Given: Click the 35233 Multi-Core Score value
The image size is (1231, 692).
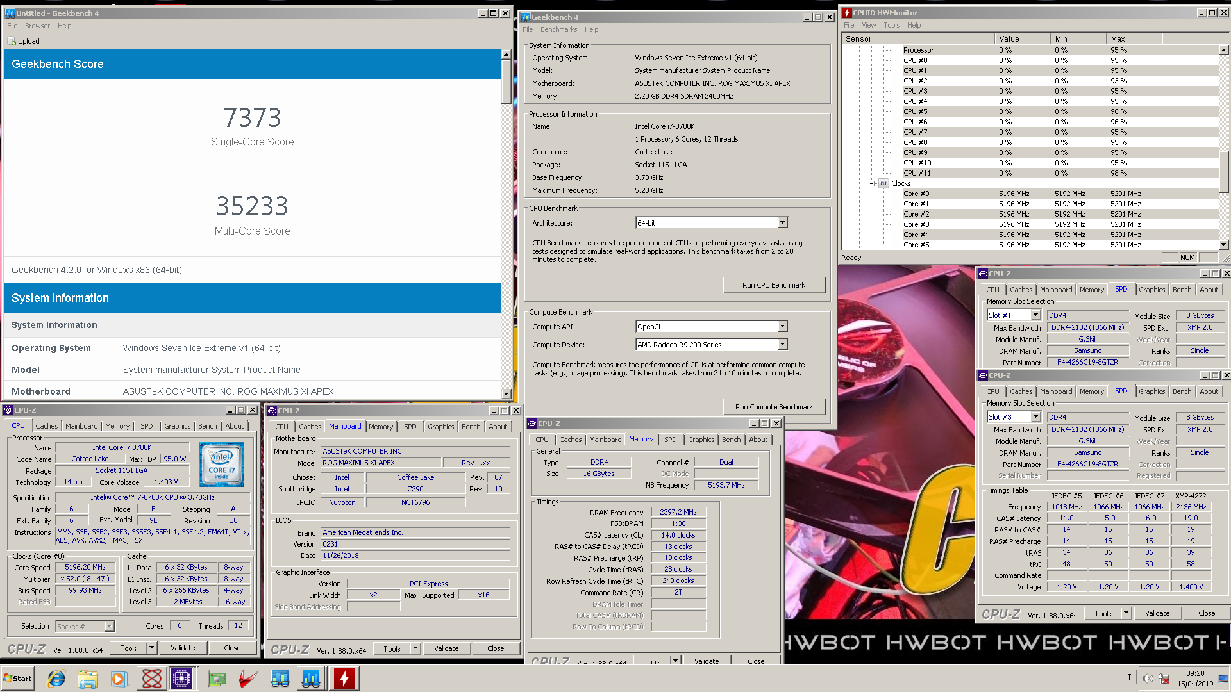Looking at the screenshot, I should (253, 206).
